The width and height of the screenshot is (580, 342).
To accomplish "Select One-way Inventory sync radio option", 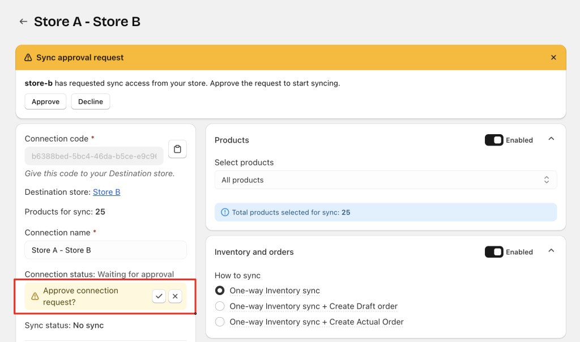I will coord(220,290).
